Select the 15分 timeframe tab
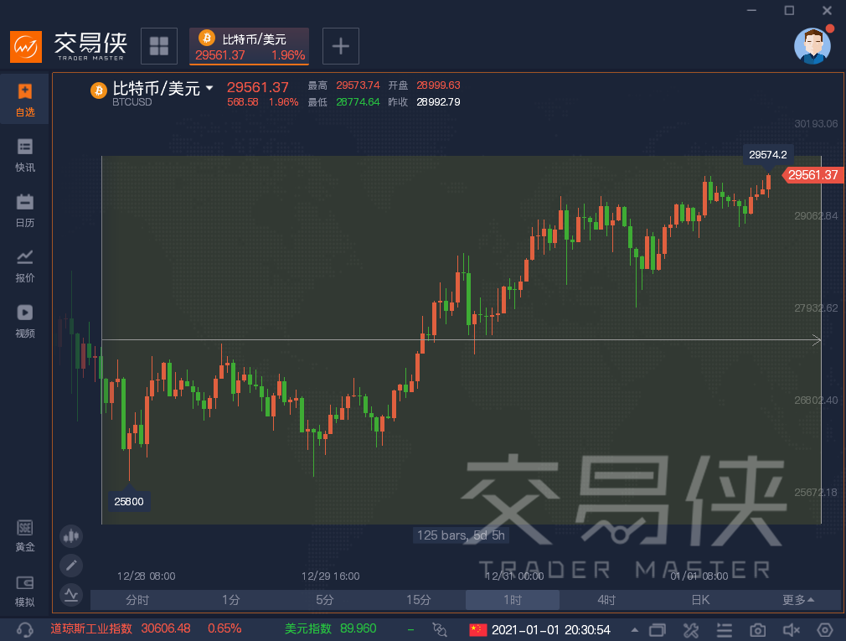The width and height of the screenshot is (846, 641). [x=419, y=600]
